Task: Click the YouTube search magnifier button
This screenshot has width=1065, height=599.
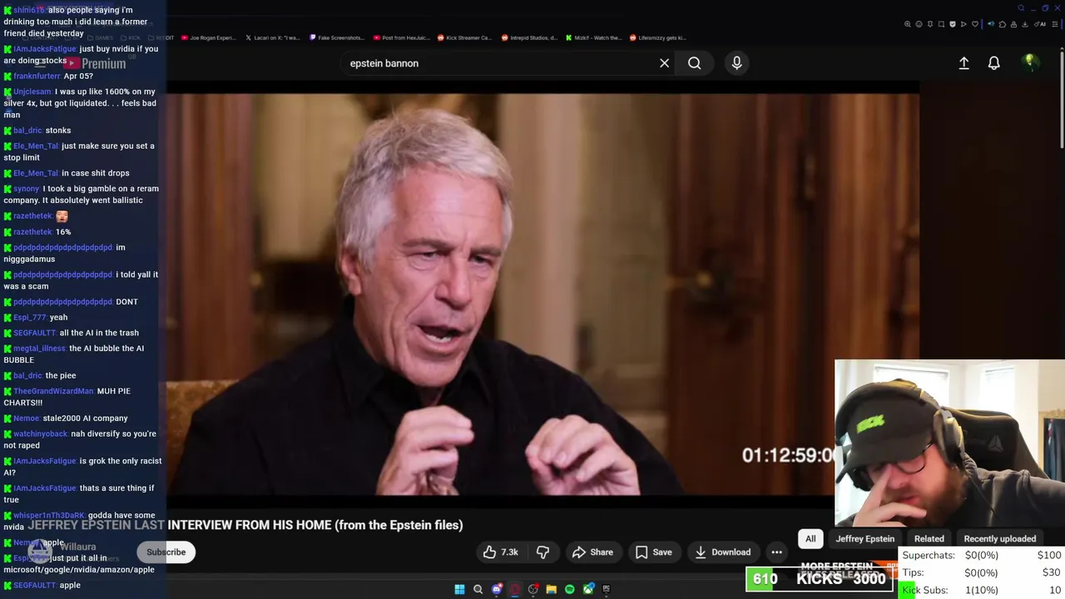Action: 694,63
